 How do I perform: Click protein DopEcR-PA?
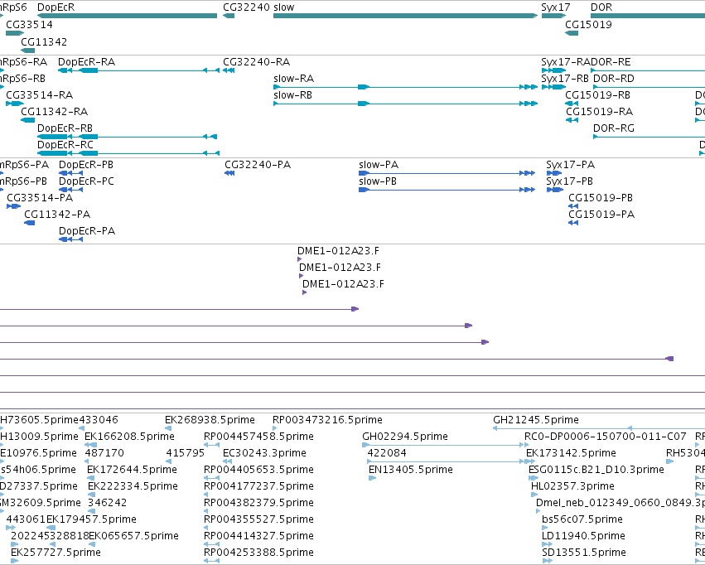[71, 239]
